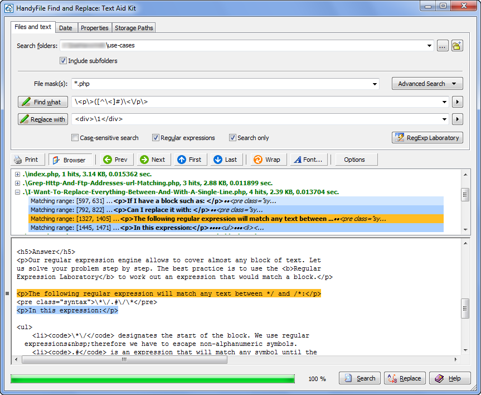Image resolution: width=481 pixels, height=395 pixels.
Task: Open RegExp Laboratory
Action: pyautogui.click(x=427, y=138)
